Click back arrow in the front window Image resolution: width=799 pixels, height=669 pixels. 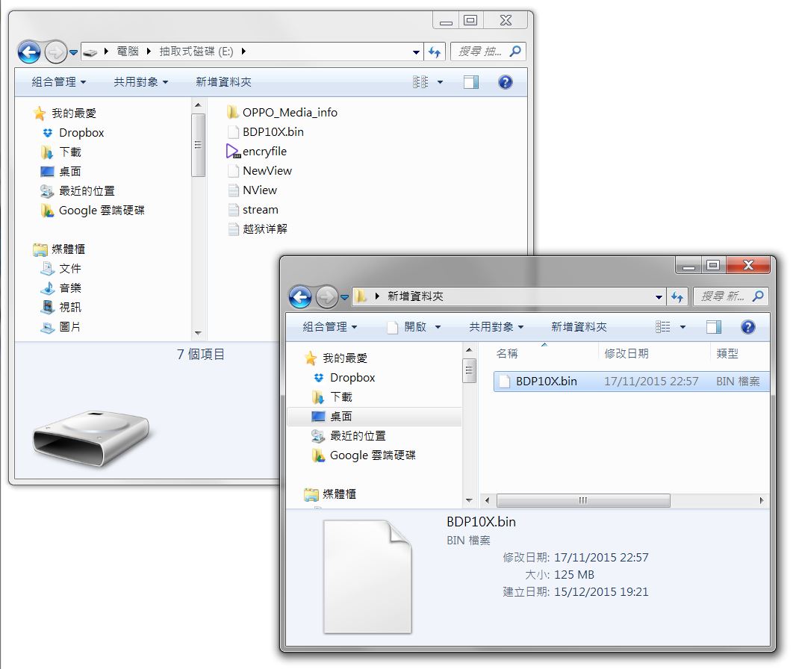pos(300,296)
